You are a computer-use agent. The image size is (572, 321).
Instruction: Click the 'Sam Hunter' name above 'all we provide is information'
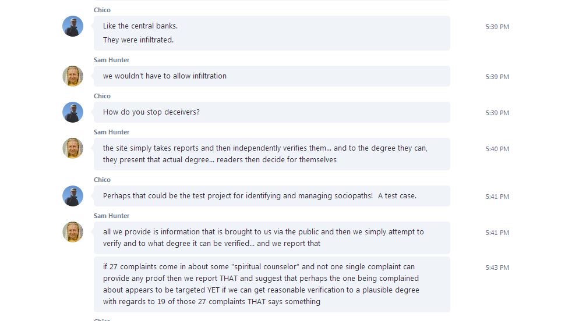point(111,216)
